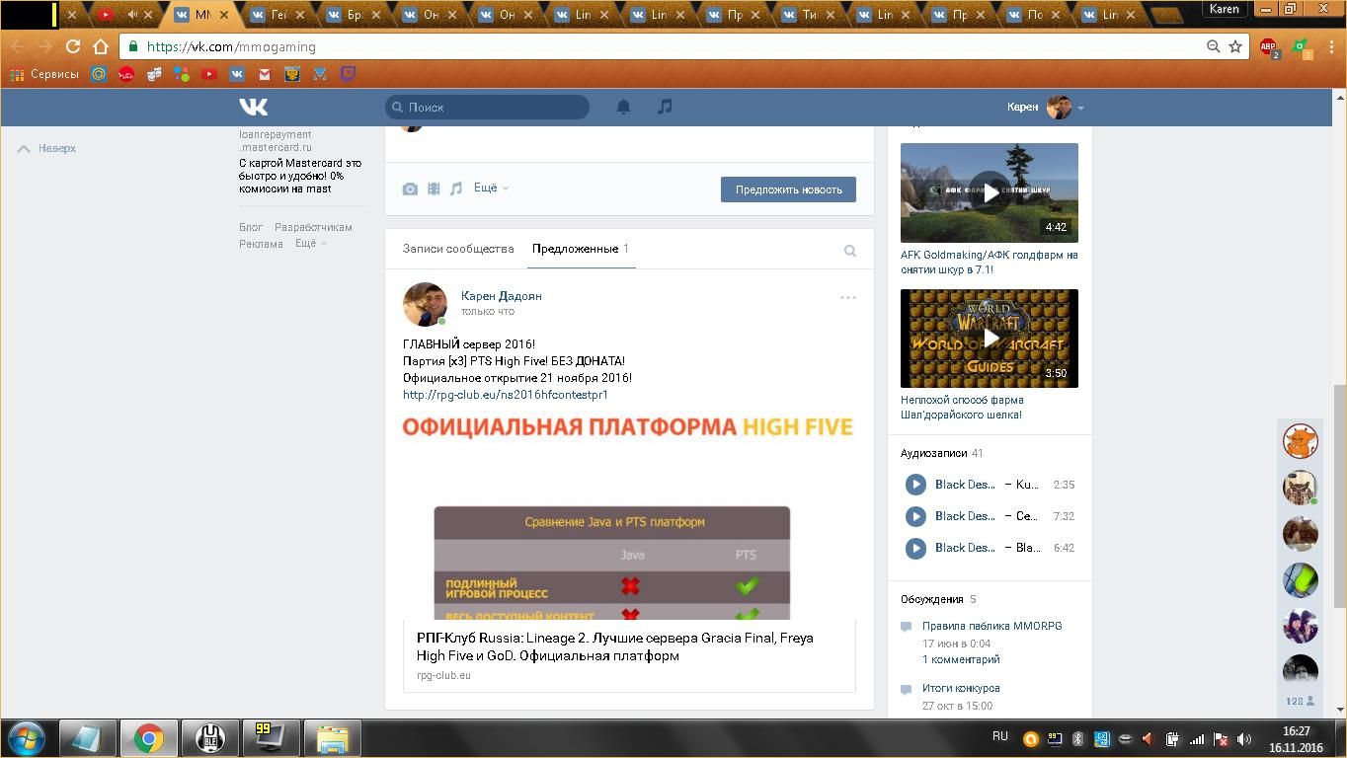The image size is (1347, 758).
Task: Click the VK Поиск search field
Action: (x=487, y=107)
